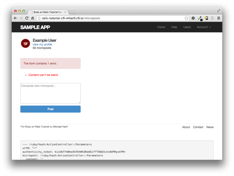Click the SAMPLE APP logo

coord(35,27)
